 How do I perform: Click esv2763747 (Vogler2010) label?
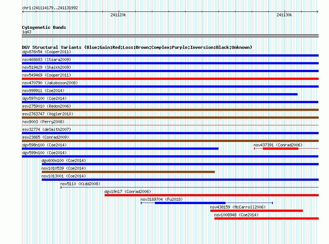click(x=48, y=114)
